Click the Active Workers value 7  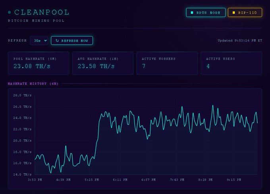[144, 66]
